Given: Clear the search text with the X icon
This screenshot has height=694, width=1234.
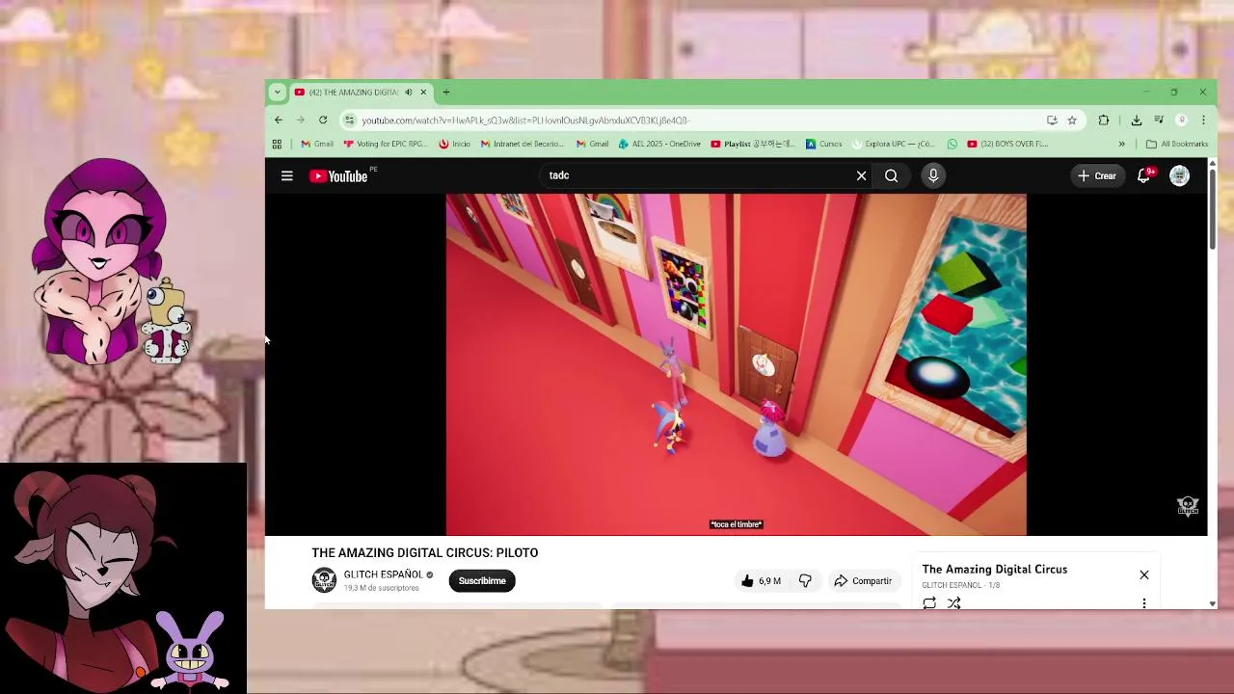Looking at the screenshot, I should [861, 175].
